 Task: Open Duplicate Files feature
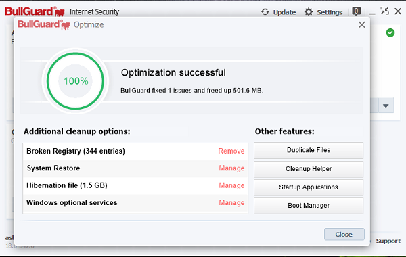[x=309, y=150]
